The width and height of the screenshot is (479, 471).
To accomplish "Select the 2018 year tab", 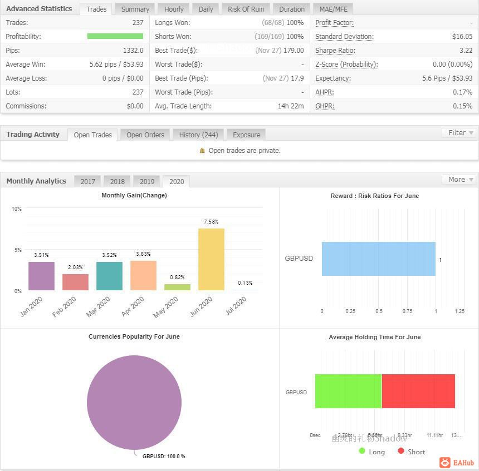I will click(118, 181).
